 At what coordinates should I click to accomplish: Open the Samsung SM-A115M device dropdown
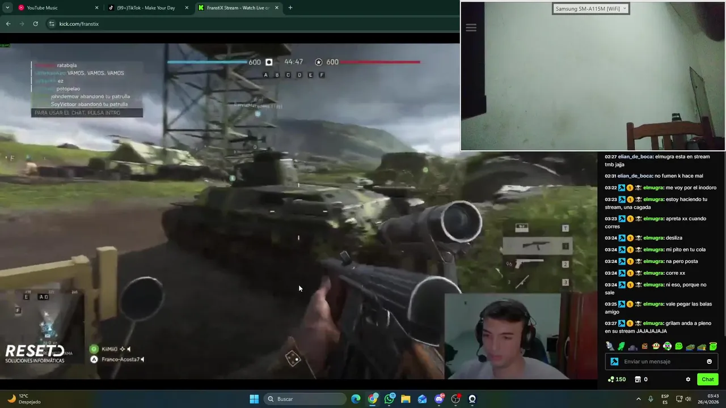591,8
